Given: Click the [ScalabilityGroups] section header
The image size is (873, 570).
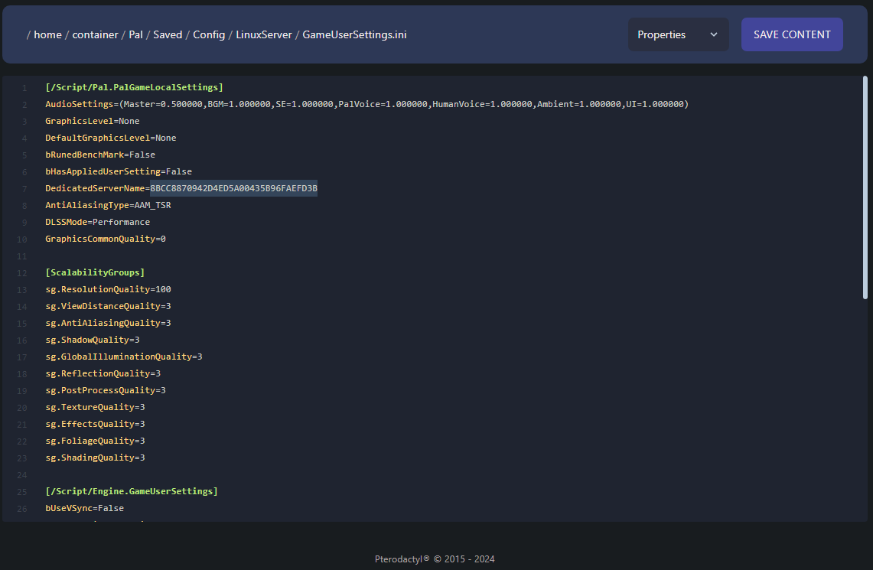Looking at the screenshot, I should [x=95, y=272].
